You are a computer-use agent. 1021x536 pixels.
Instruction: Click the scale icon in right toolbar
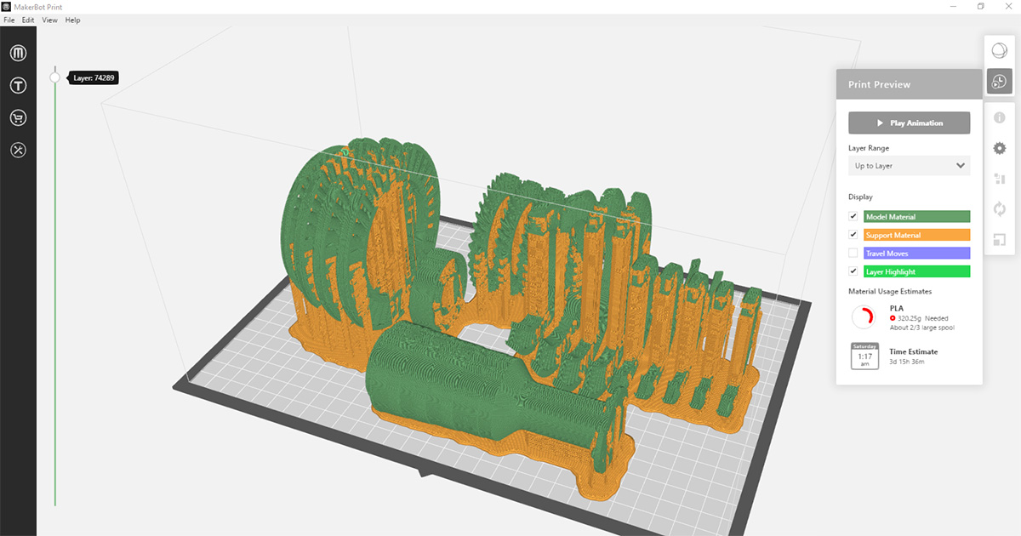pos(1000,240)
